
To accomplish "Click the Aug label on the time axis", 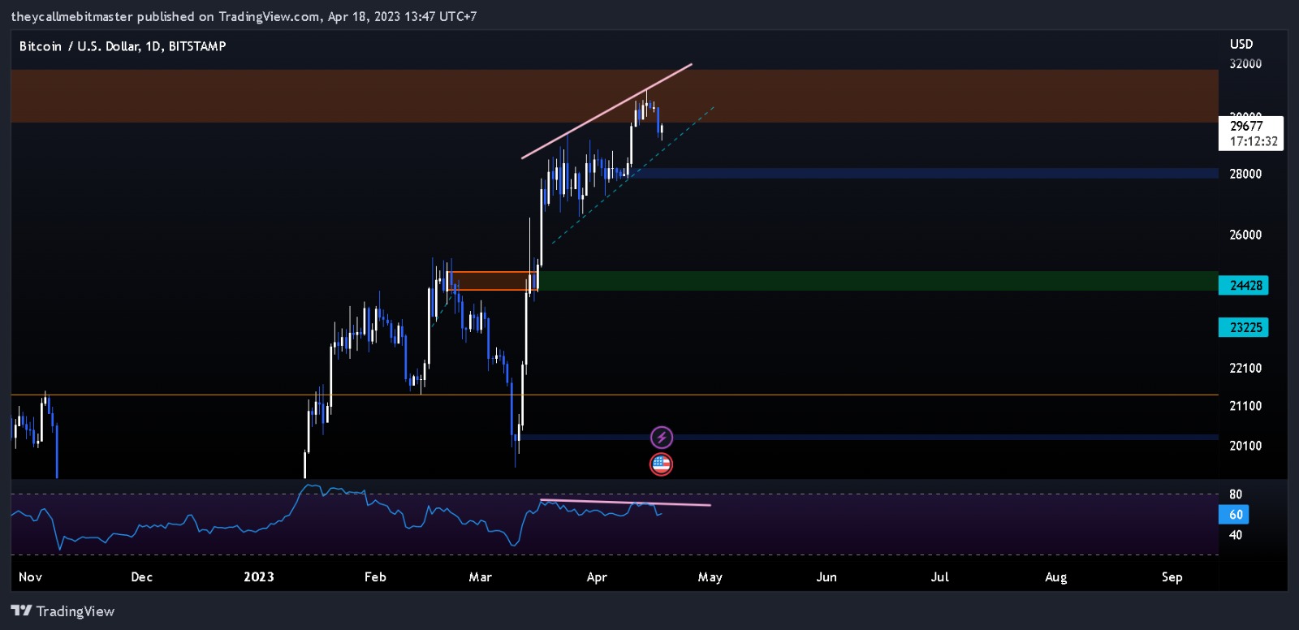I will click(1056, 577).
